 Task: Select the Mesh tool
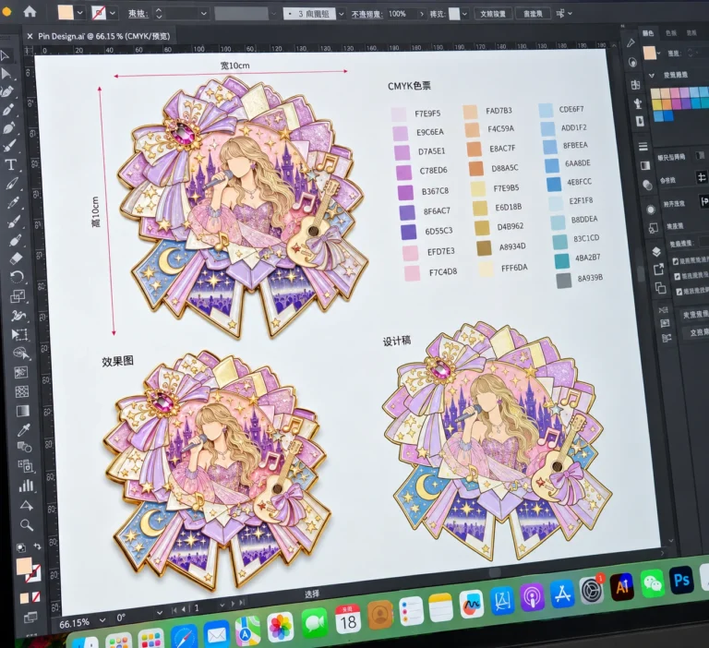pyautogui.click(x=22, y=391)
